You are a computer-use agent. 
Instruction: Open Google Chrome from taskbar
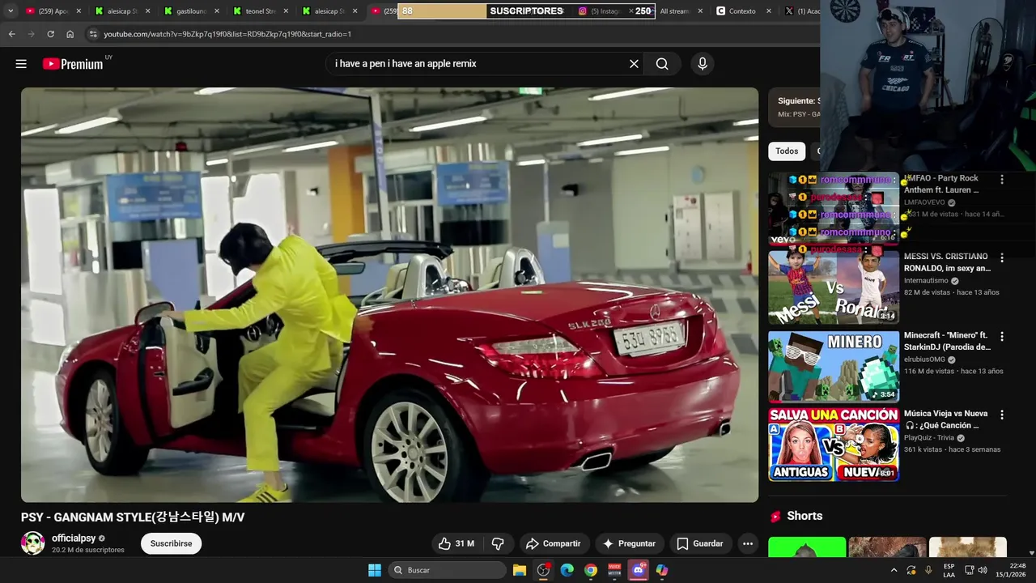coord(591,570)
